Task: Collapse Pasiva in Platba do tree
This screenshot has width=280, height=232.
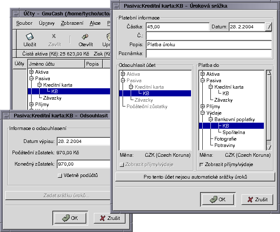Action: [x=202, y=80]
